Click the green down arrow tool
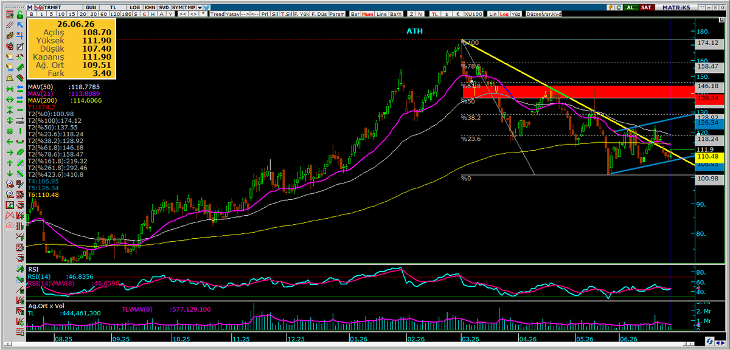The width and height of the screenshot is (730, 350). [x=10, y=173]
